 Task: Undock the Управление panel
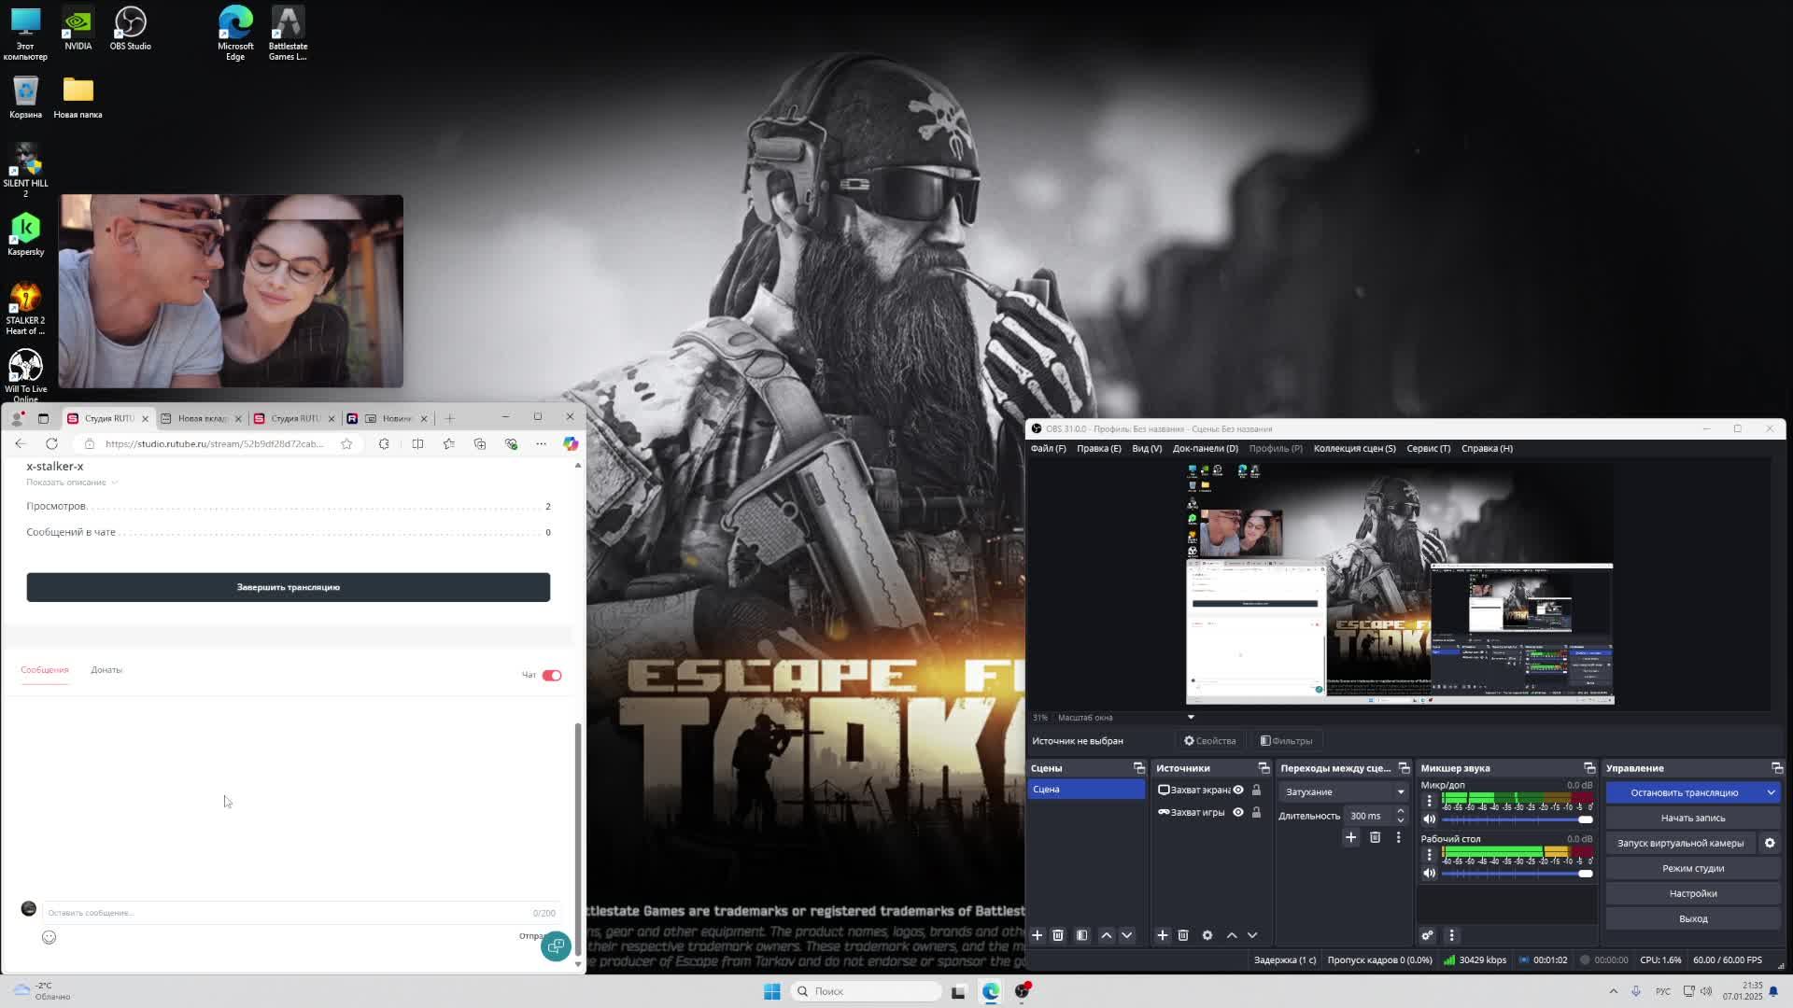pos(1776,768)
